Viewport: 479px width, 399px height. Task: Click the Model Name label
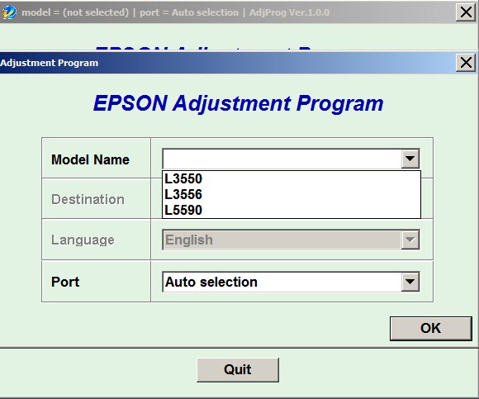tap(90, 159)
